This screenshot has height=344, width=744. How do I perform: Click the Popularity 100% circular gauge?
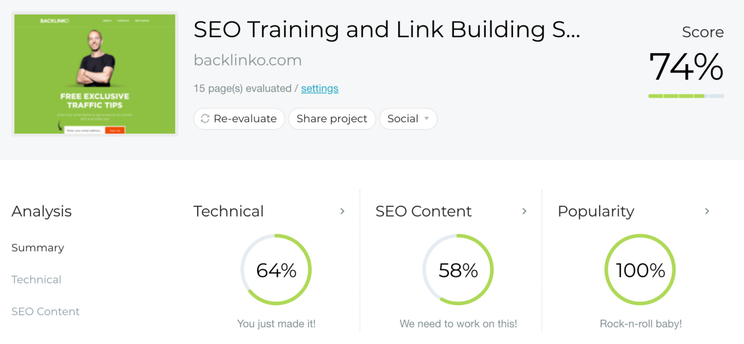[x=640, y=270]
